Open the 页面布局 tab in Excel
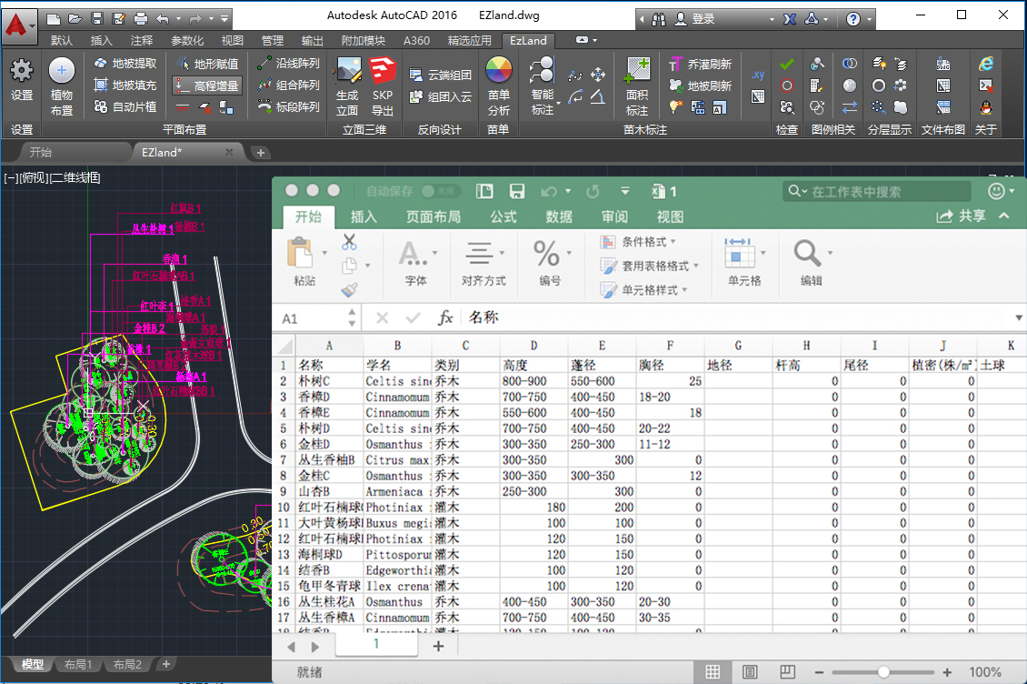The width and height of the screenshot is (1027, 684). pyautogui.click(x=433, y=217)
